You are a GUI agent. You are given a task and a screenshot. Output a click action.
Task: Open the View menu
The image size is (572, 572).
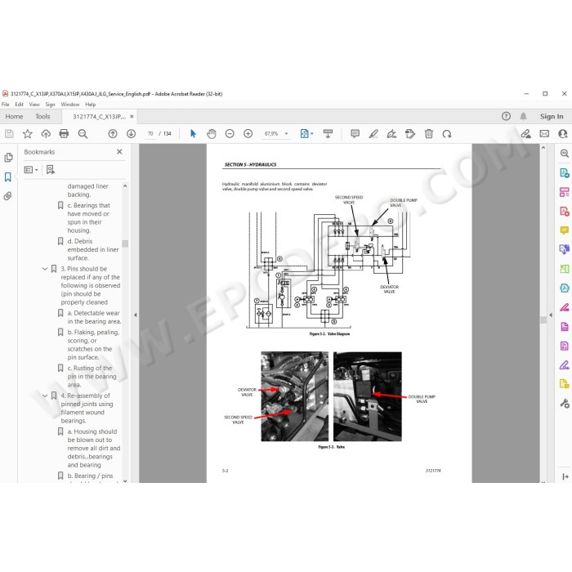tap(34, 105)
